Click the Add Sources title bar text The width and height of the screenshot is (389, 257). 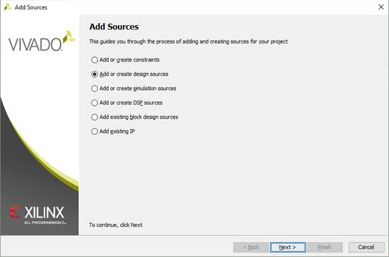[31, 7]
